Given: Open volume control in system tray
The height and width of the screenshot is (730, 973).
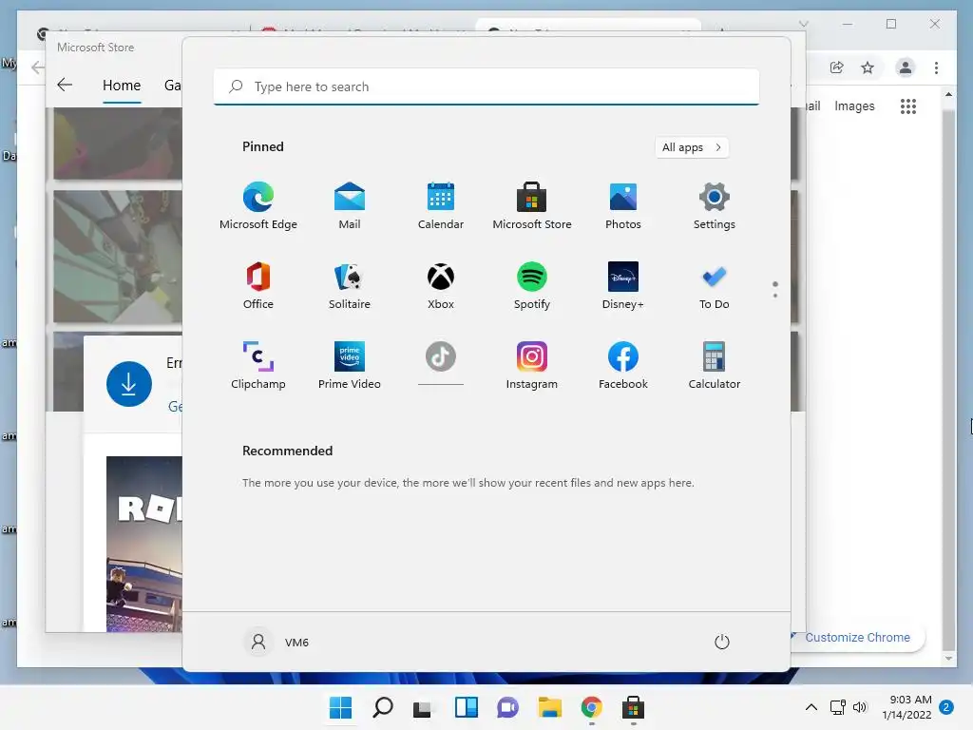Looking at the screenshot, I should coord(859,707).
